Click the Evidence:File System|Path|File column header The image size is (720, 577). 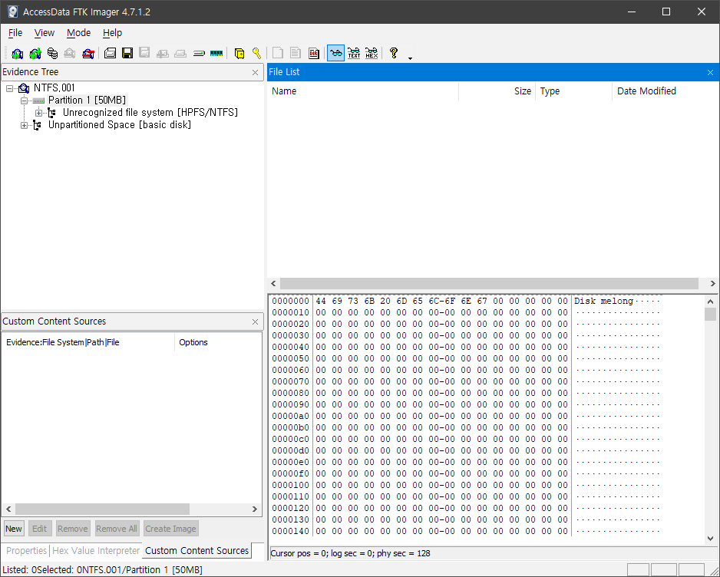(x=88, y=342)
